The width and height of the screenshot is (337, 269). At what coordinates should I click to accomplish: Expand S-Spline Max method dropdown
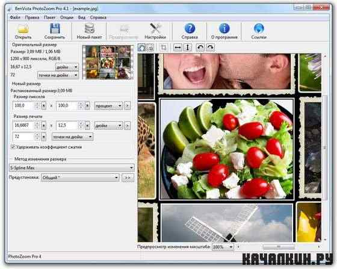[72, 167]
